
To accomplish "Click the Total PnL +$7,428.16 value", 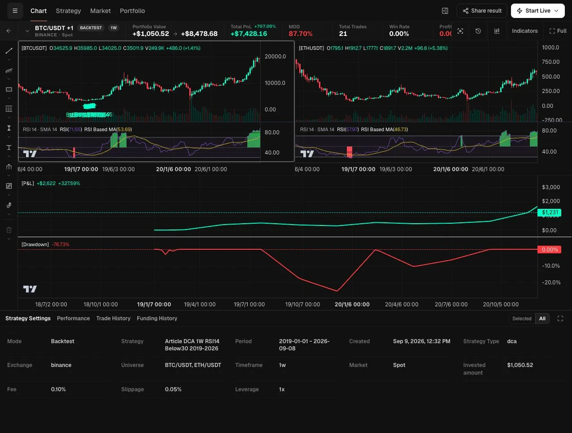I will 249,34.
